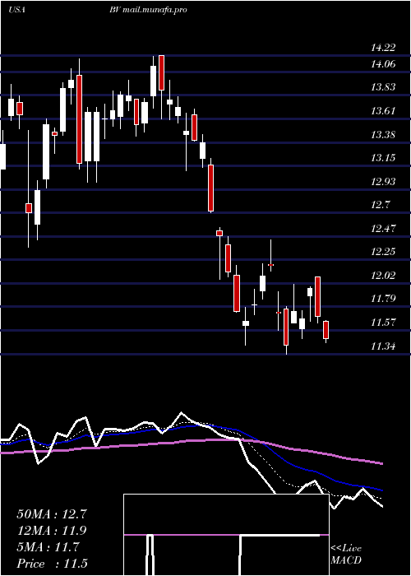Click the 13.61 price level label
This screenshot has width=411, height=576.
383,111
